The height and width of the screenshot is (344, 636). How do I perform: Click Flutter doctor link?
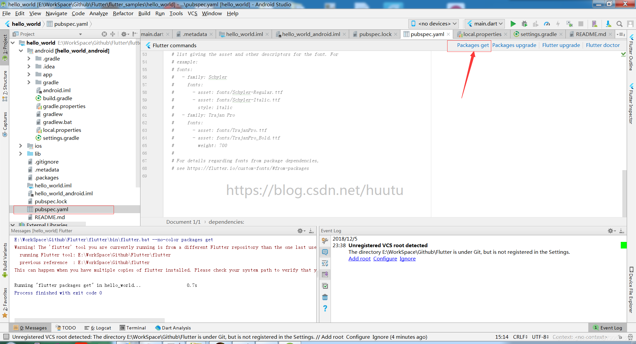(603, 45)
